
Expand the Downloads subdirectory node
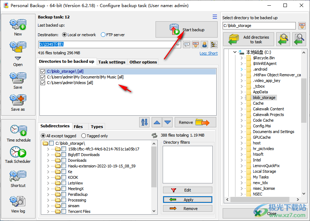tap(48, 160)
